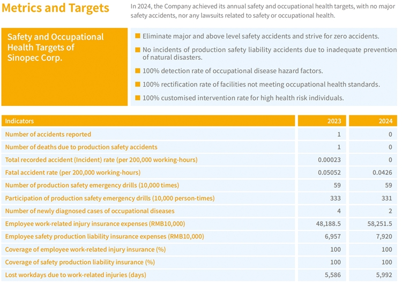Screen dimensions: 402x286
Task: Click the '2024' column header
Action: click(385, 121)
